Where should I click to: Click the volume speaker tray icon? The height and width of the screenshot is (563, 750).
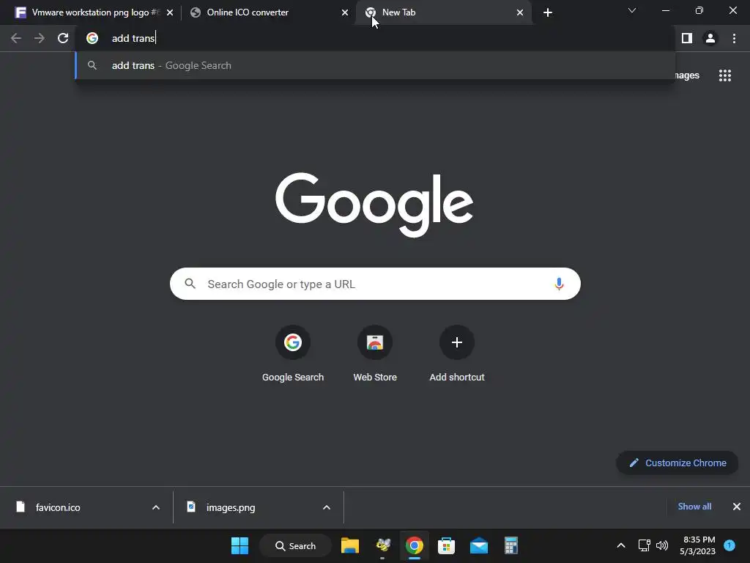(x=662, y=545)
